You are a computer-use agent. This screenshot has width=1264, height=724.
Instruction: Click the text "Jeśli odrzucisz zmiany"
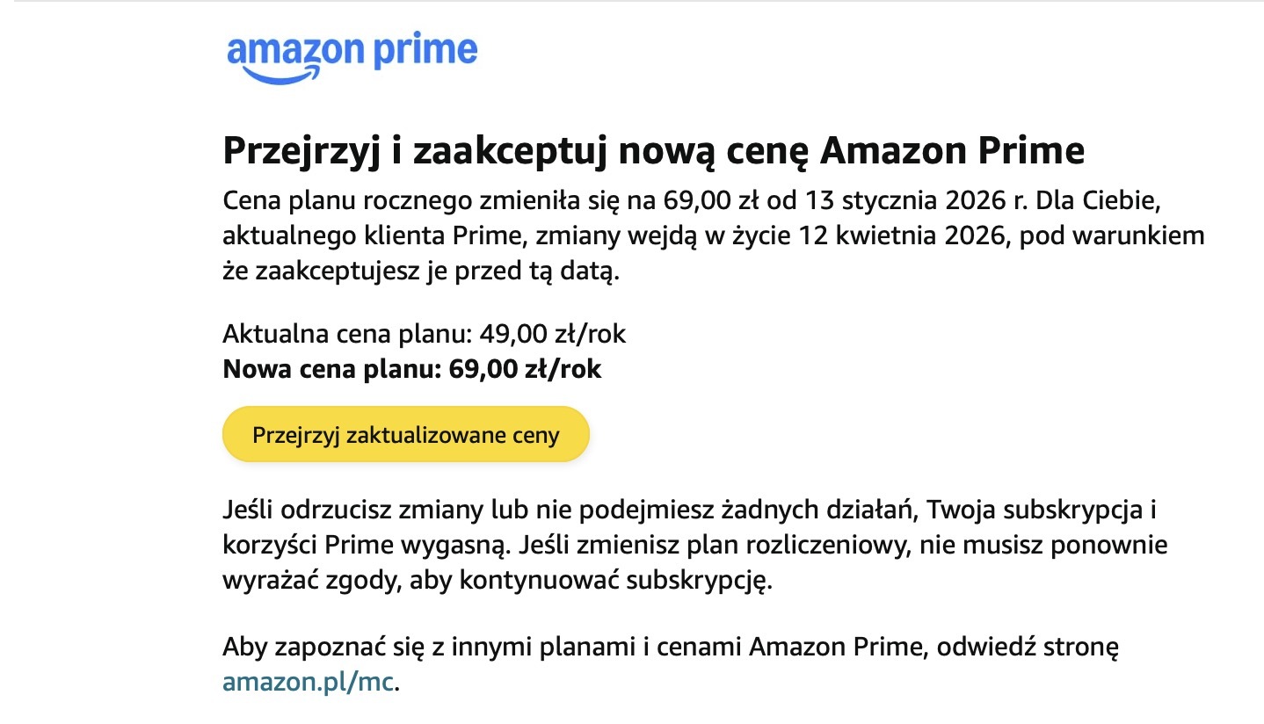point(346,510)
